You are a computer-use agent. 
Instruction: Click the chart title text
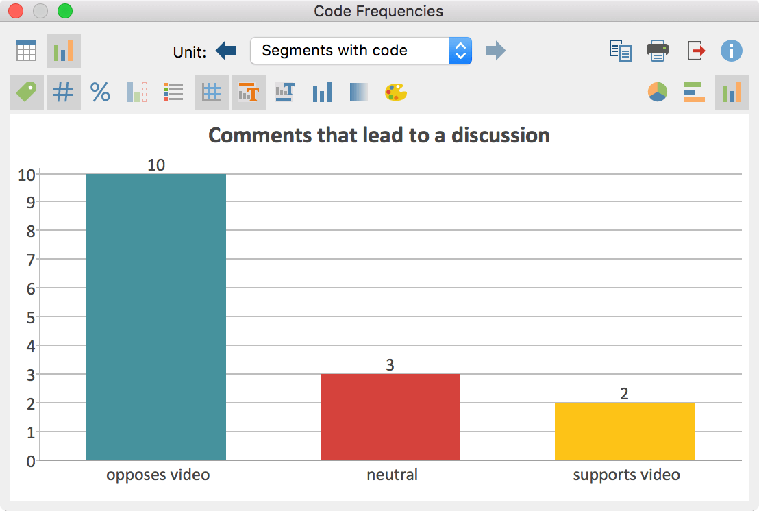[x=379, y=136]
